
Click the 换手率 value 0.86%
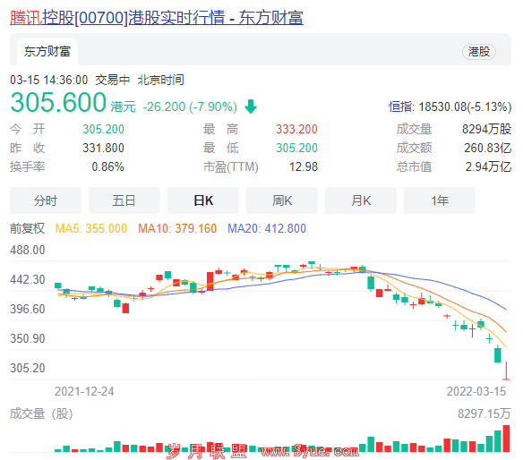coord(108,166)
